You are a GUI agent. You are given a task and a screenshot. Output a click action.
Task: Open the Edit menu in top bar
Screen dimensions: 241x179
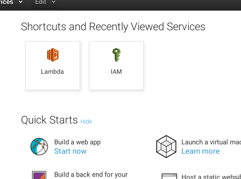[x=40, y=2]
